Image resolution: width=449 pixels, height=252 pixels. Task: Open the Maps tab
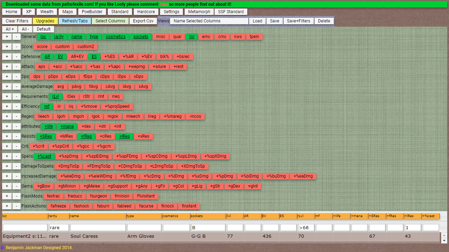pos(68,12)
